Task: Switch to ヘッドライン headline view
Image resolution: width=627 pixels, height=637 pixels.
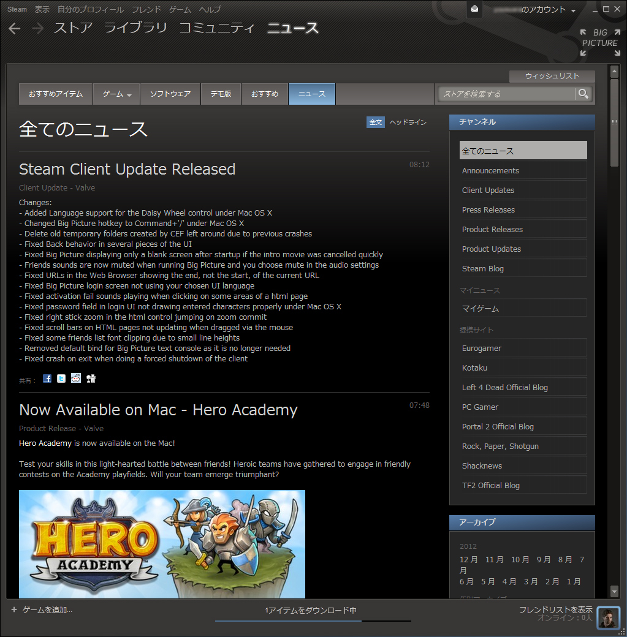Action: pos(408,123)
